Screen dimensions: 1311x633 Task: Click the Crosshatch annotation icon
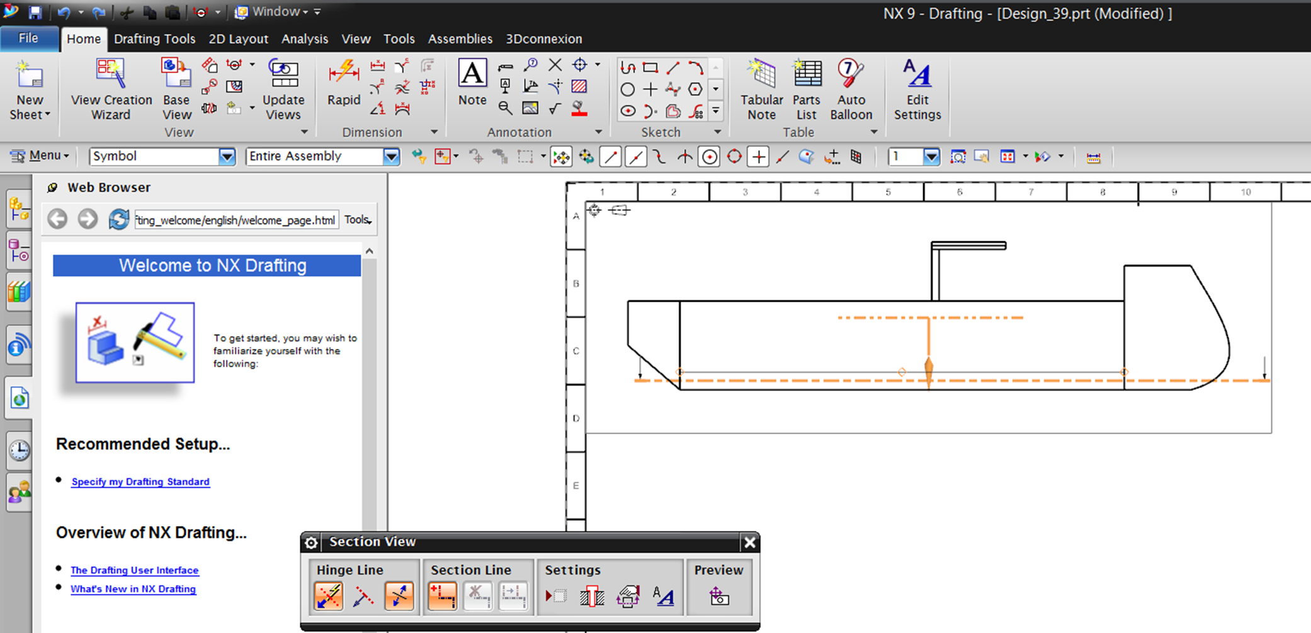[x=579, y=86]
